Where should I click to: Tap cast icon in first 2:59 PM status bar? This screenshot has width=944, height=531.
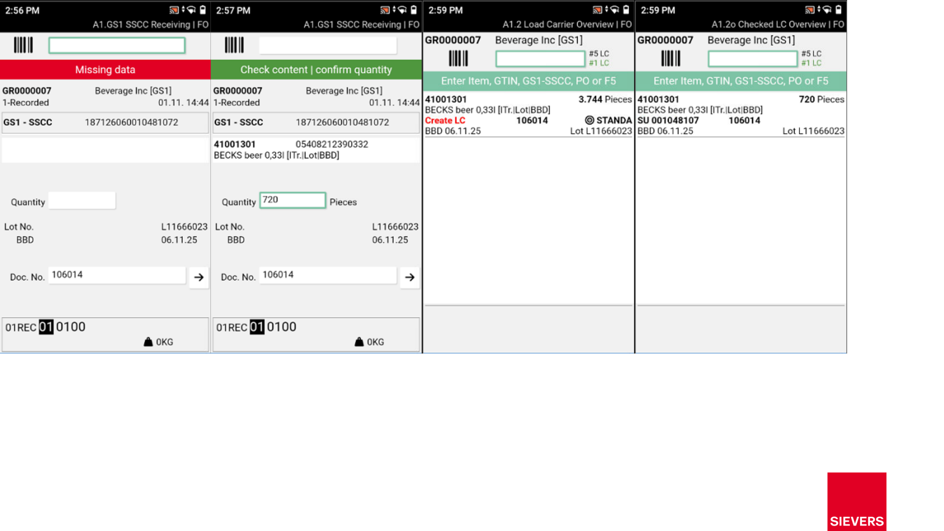(597, 10)
